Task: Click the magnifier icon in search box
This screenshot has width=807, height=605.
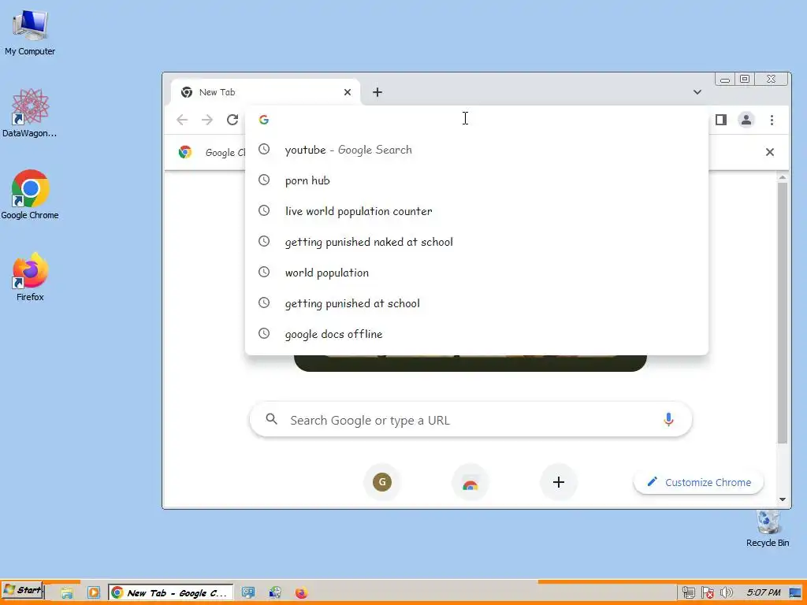Action: pos(272,419)
